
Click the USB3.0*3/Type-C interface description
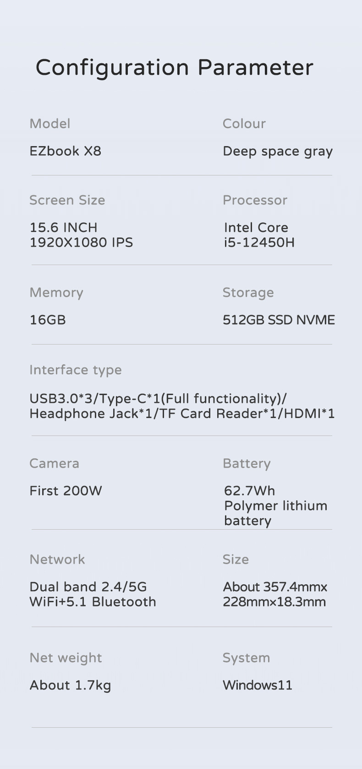(x=182, y=406)
